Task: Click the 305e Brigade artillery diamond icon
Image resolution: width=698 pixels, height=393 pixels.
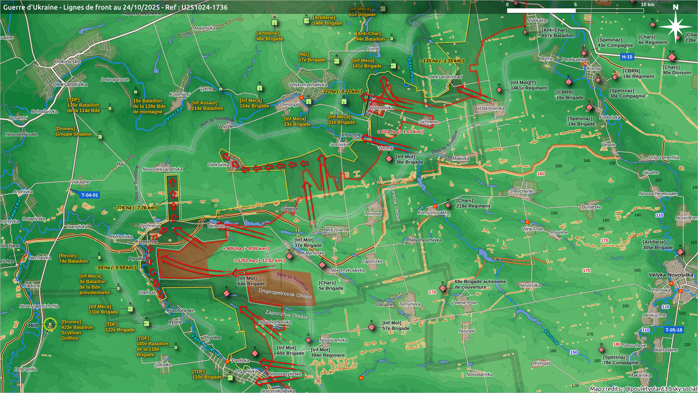Action: (x=680, y=252)
